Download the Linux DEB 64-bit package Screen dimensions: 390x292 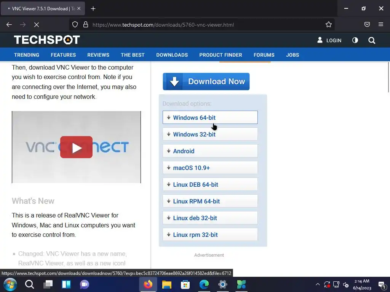pyautogui.click(x=210, y=184)
